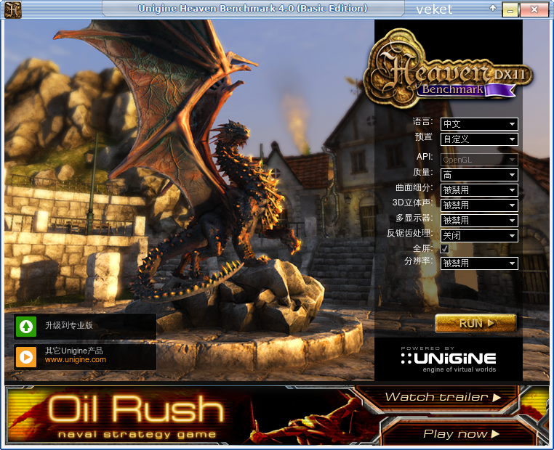Open the www.unigine.com link
554x450 pixels.
coord(76,360)
